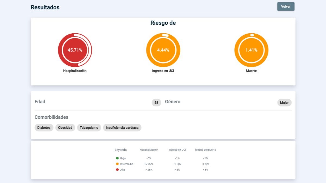Click the Edad field label
The image size is (326, 183).
[x=40, y=102]
